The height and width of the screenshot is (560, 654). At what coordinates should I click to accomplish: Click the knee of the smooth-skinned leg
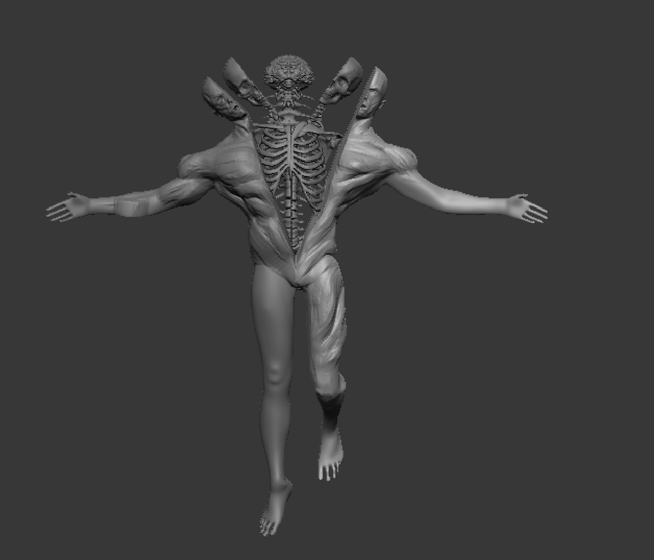click(275, 376)
